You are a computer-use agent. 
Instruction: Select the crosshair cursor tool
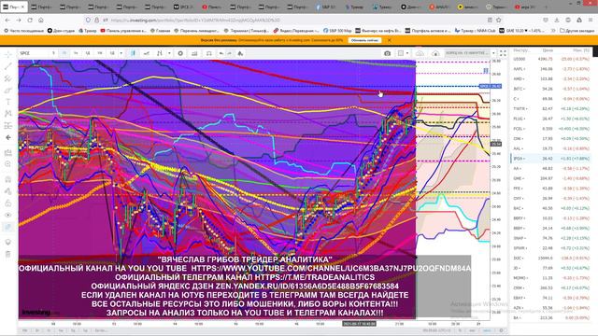click(x=8, y=54)
